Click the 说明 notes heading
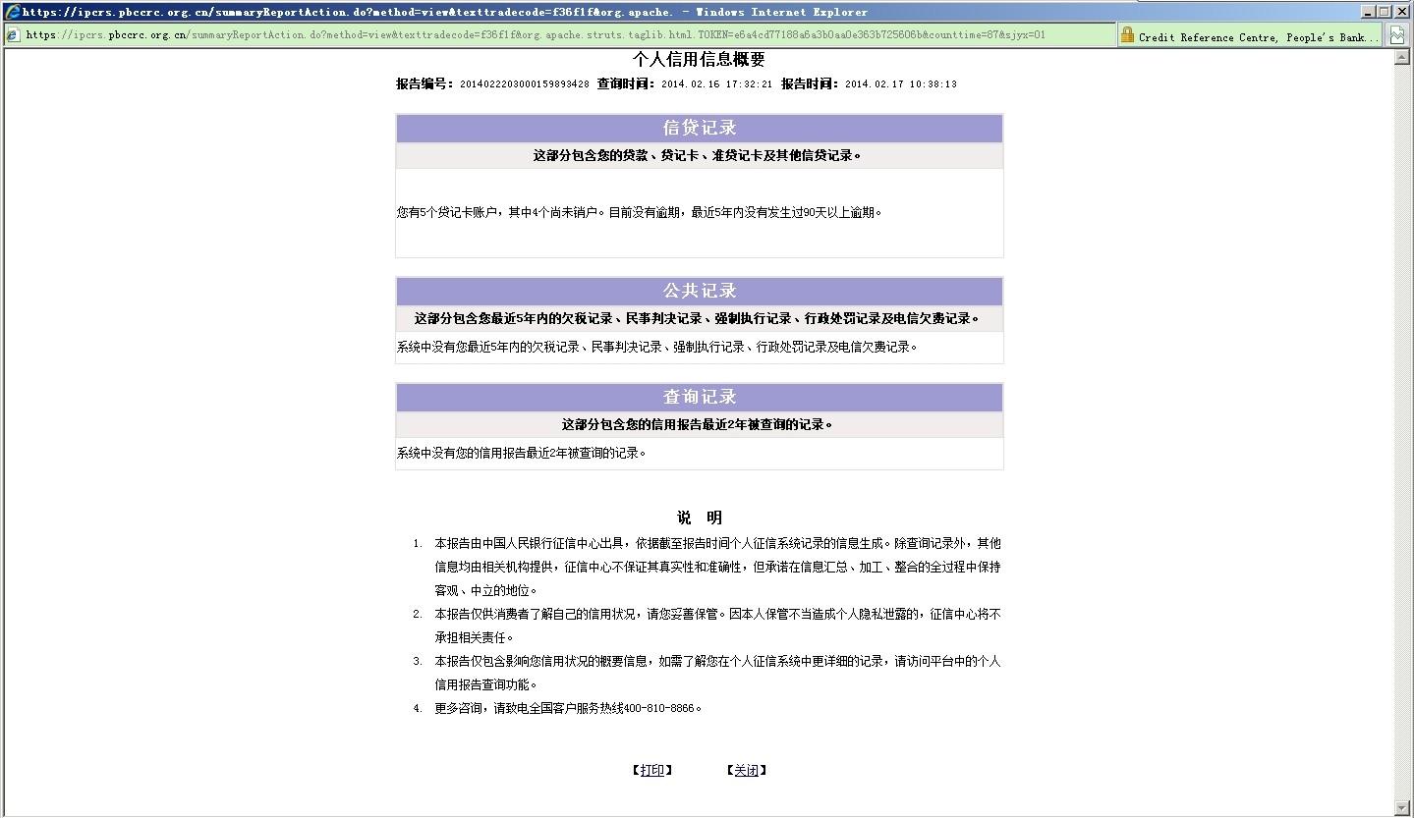1414x818 pixels. [x=699, y=518]
